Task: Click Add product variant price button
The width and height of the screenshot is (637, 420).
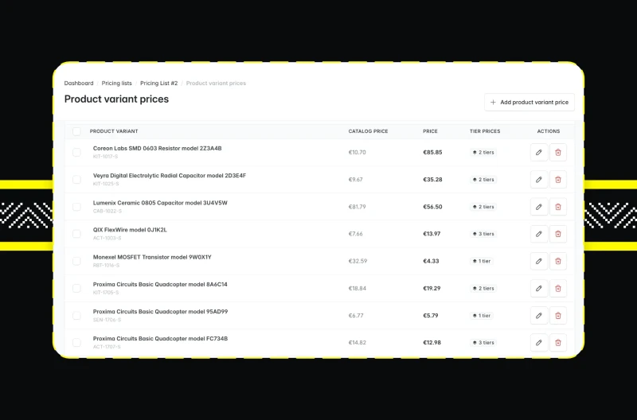Action: [x=529, y=103]
